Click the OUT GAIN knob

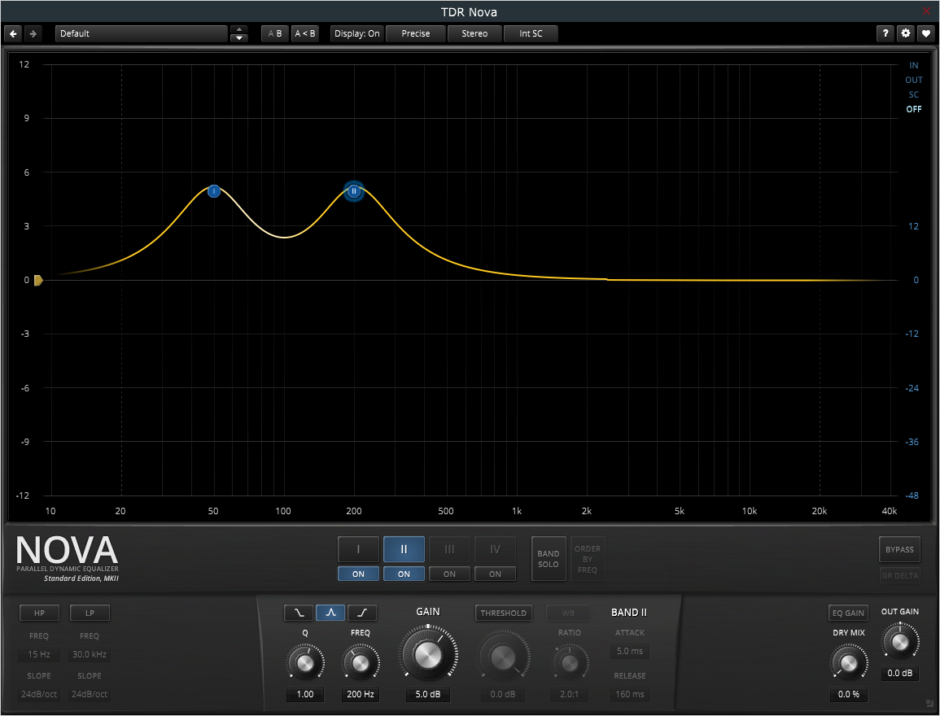(899, 642)
